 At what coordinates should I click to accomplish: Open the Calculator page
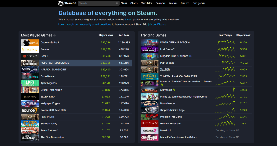click(146, 3)
